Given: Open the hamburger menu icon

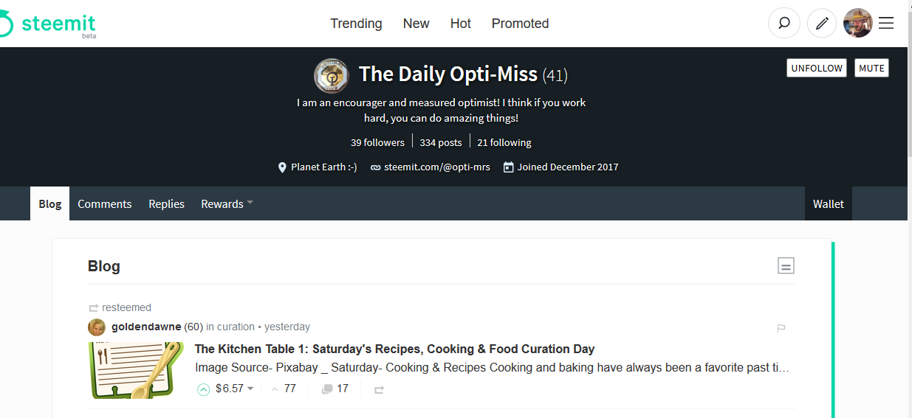Looking at the screenshot, I should pyautogui.click(x=886, y=24).
